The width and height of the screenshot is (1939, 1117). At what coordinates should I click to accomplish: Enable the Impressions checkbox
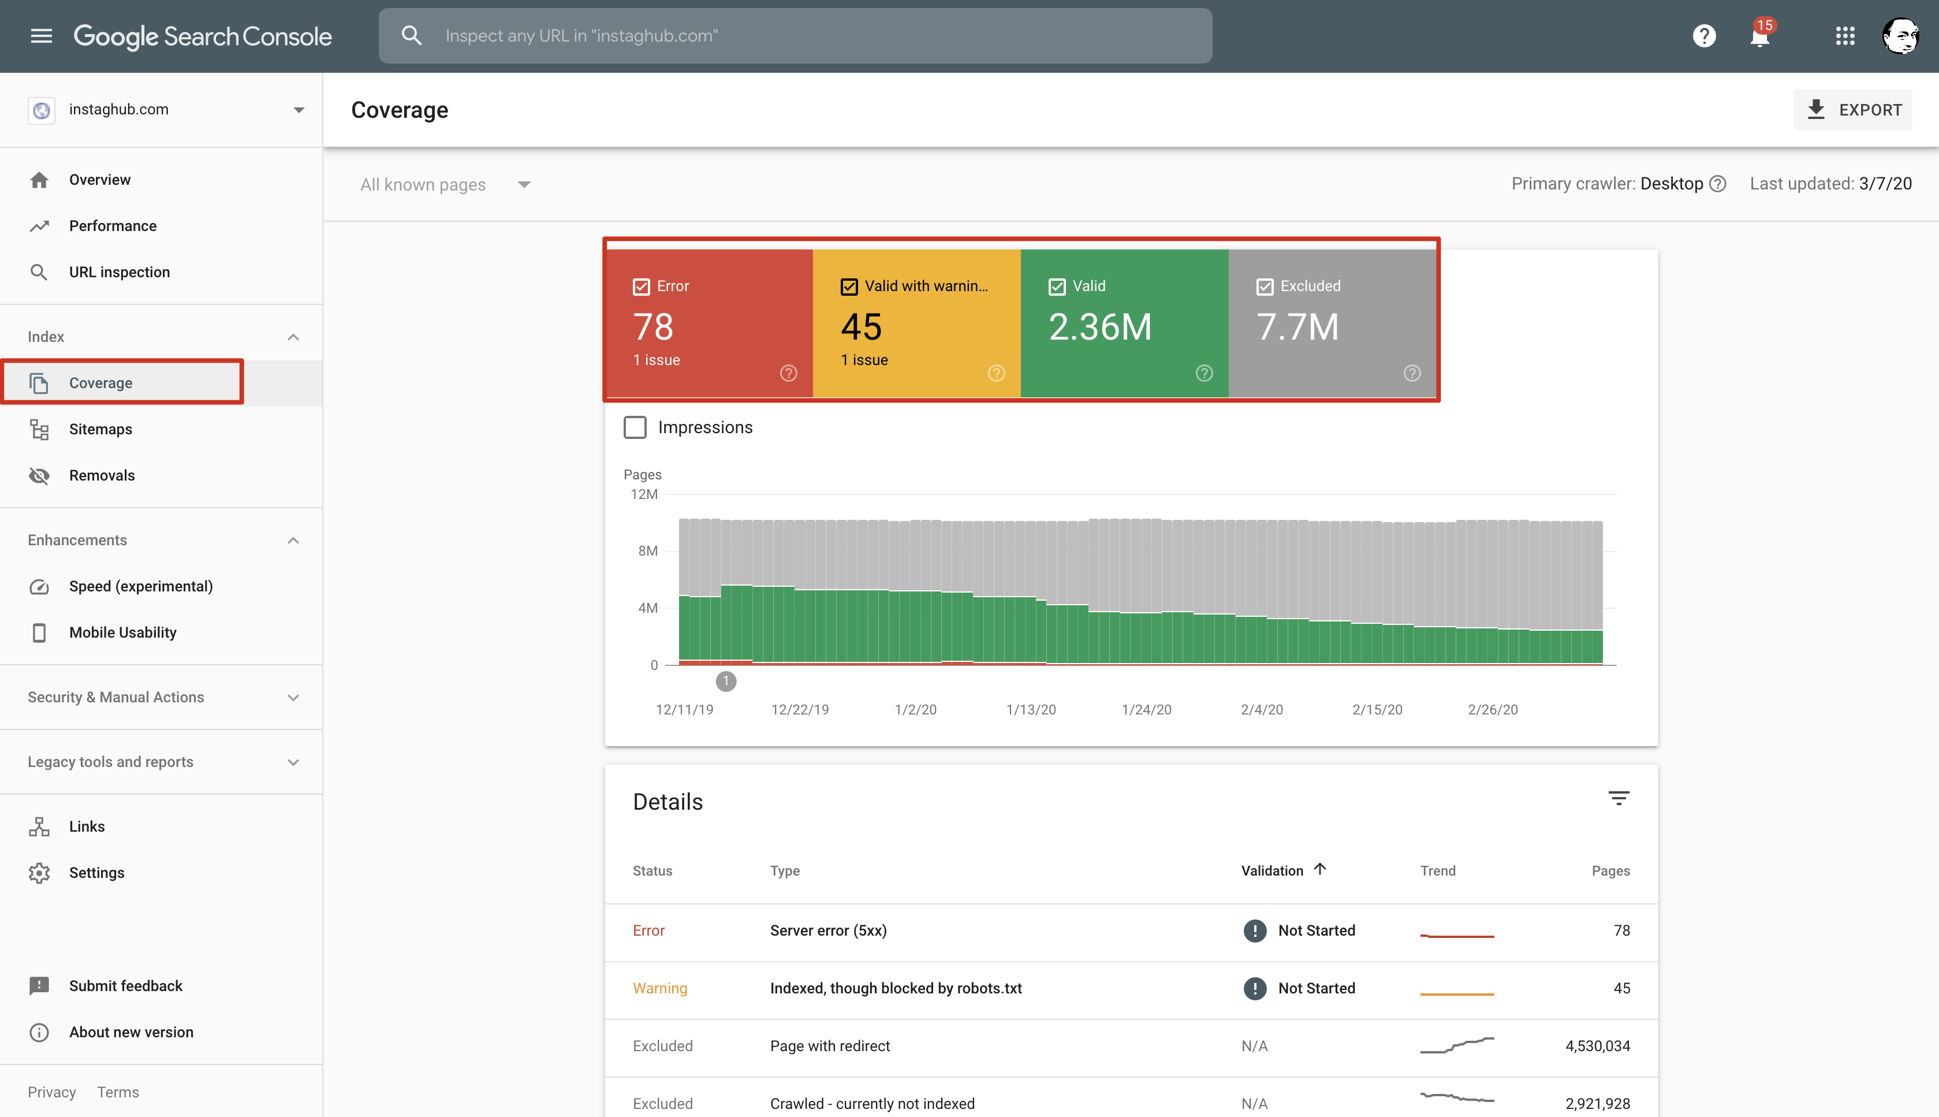coord(635,427)
